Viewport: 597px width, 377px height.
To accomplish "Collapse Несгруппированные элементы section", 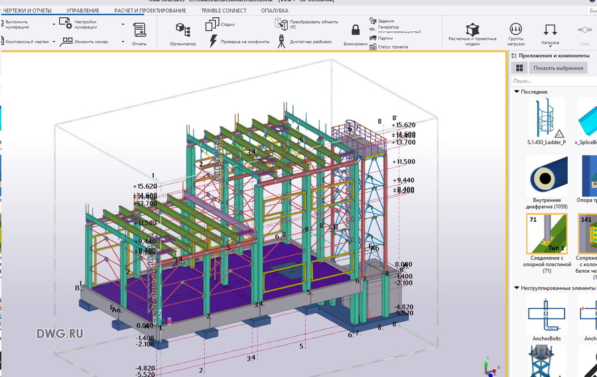I will pos(517,288).
